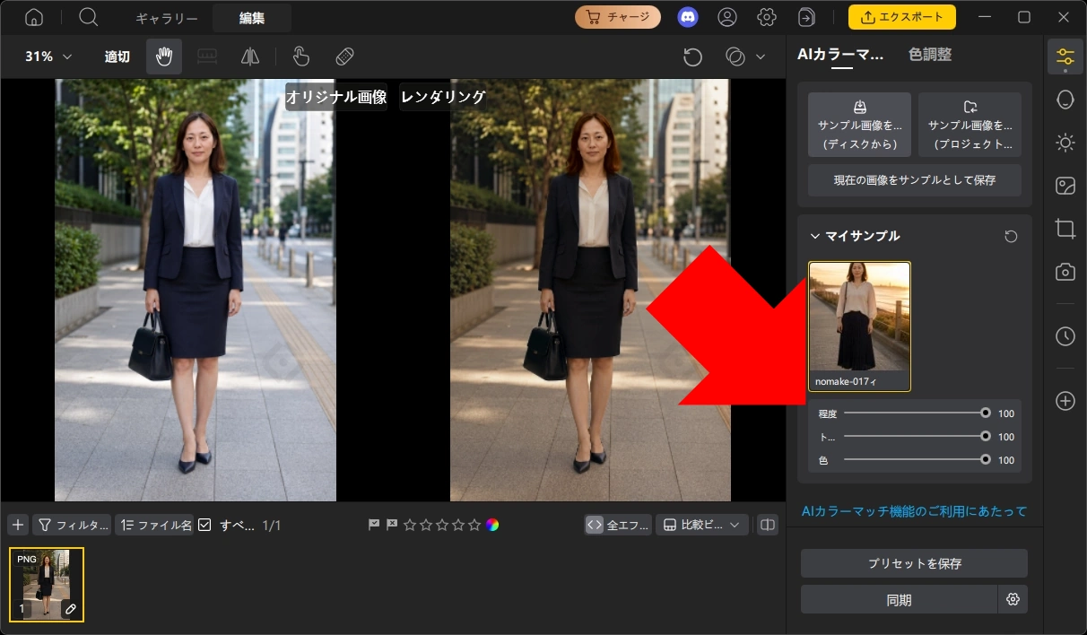1087x635 pixels.
Task: Toggle the すべ... select-all checkbox
Action: 204,525
